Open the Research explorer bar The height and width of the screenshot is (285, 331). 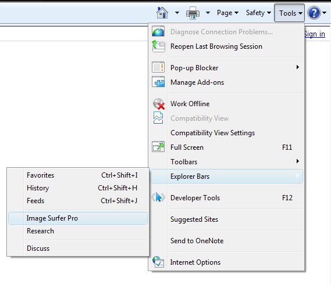pyautogui.click(x=78, y=231)
